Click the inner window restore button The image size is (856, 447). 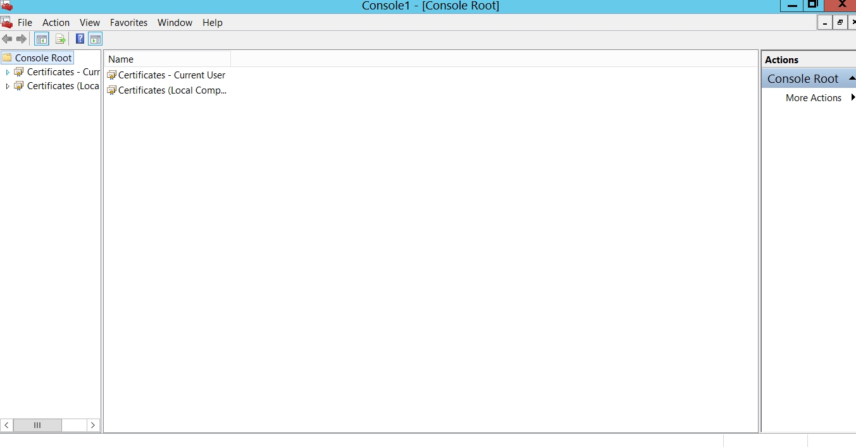(x=840, y=23)
